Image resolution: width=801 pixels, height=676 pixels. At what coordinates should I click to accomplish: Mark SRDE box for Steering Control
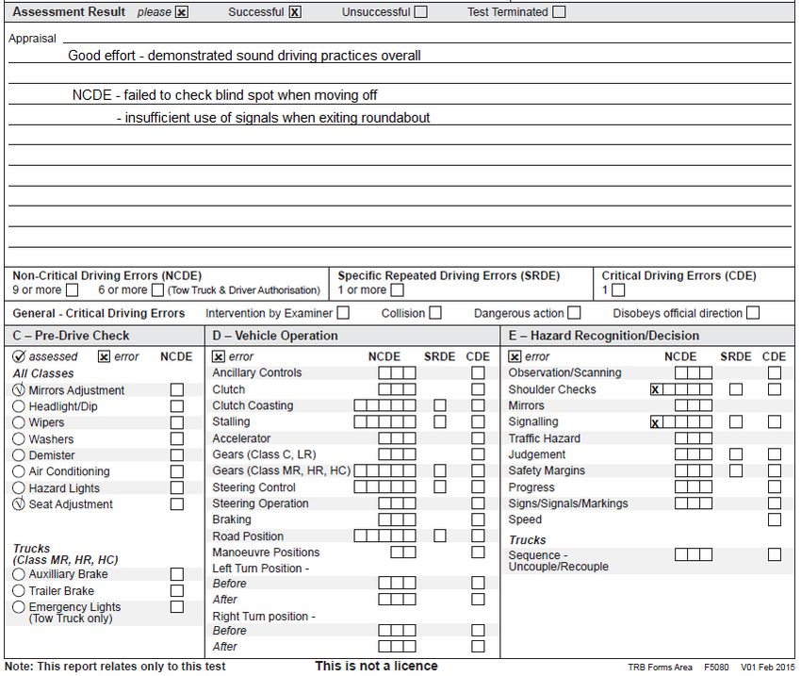(x=440, y=486)
